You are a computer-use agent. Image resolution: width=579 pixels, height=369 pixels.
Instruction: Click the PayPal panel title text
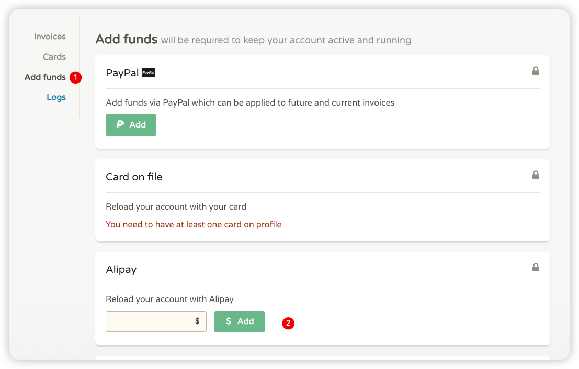pos(122,73)
